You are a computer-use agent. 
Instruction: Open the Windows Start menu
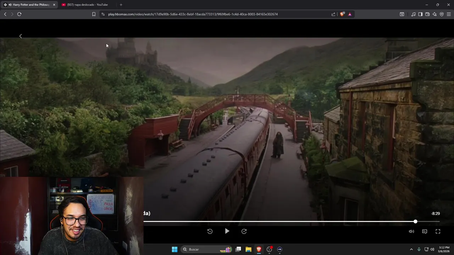(175, 249)
